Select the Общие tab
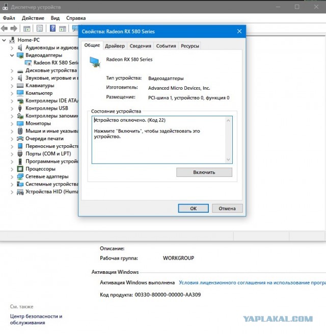The image size is (326, 334). click(x=92, y=45)
